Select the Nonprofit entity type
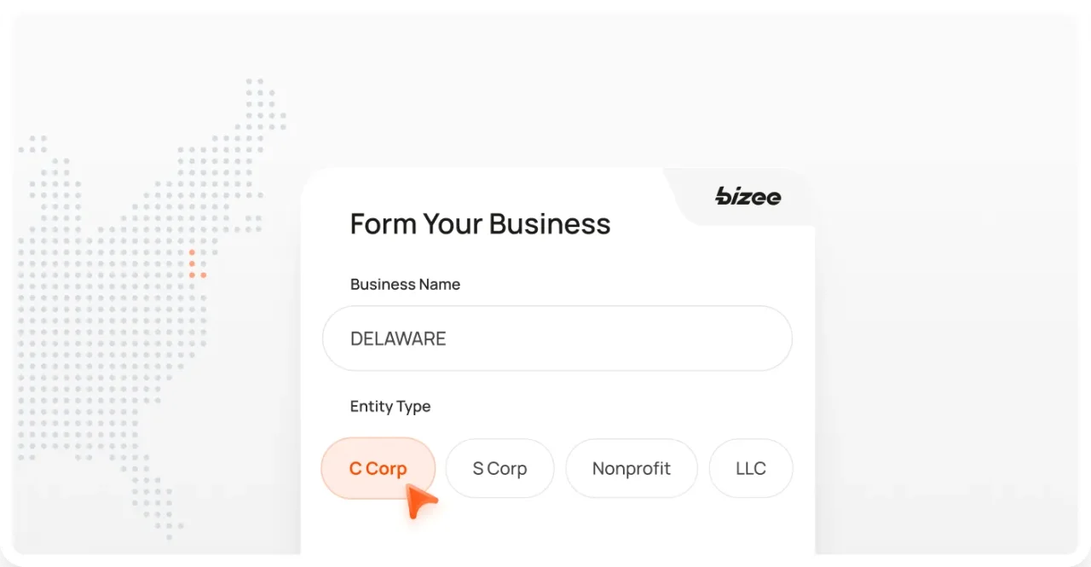1091x567 pixels. coord(632,468)
